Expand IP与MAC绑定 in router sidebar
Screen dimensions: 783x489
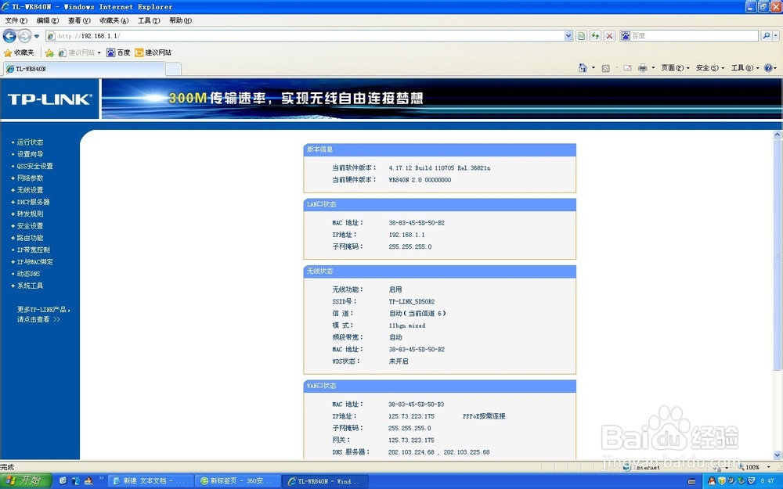tap(35, 262)
